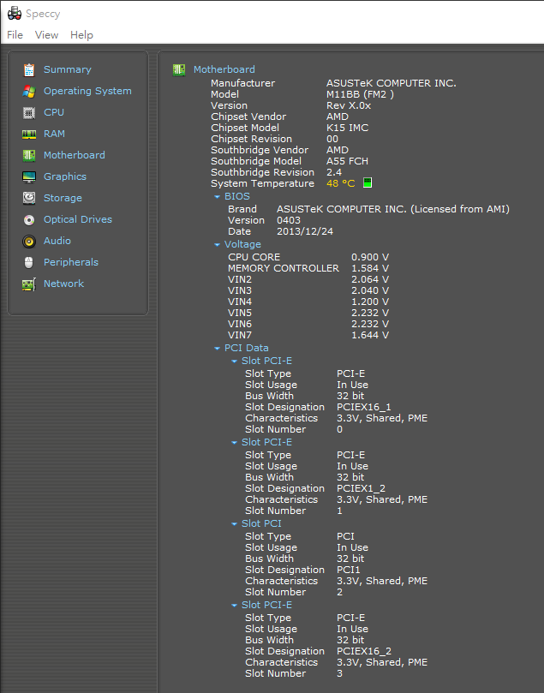Open the Help menu

(81, 35)
